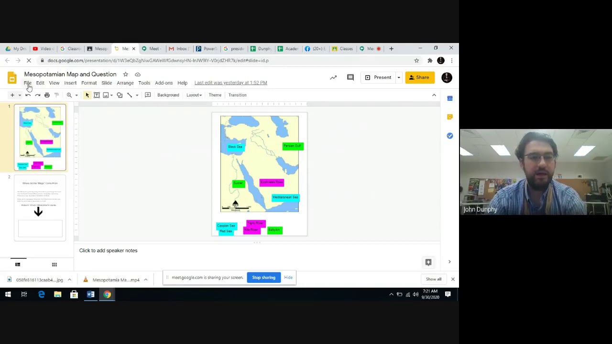Open the Layout dropdown

(x=194, y=95)
